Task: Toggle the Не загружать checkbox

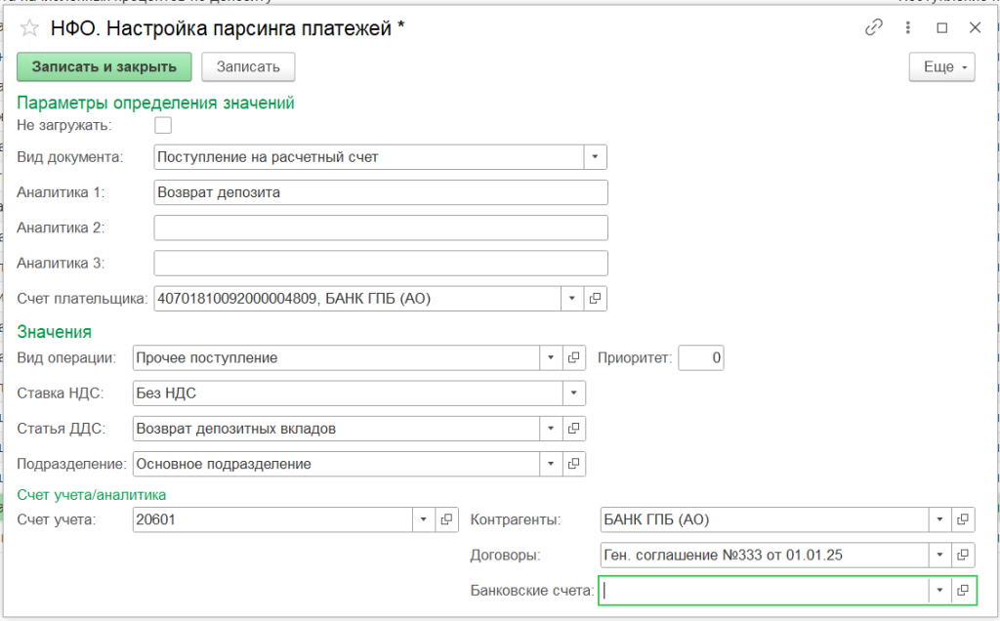Action: (163, 125)
